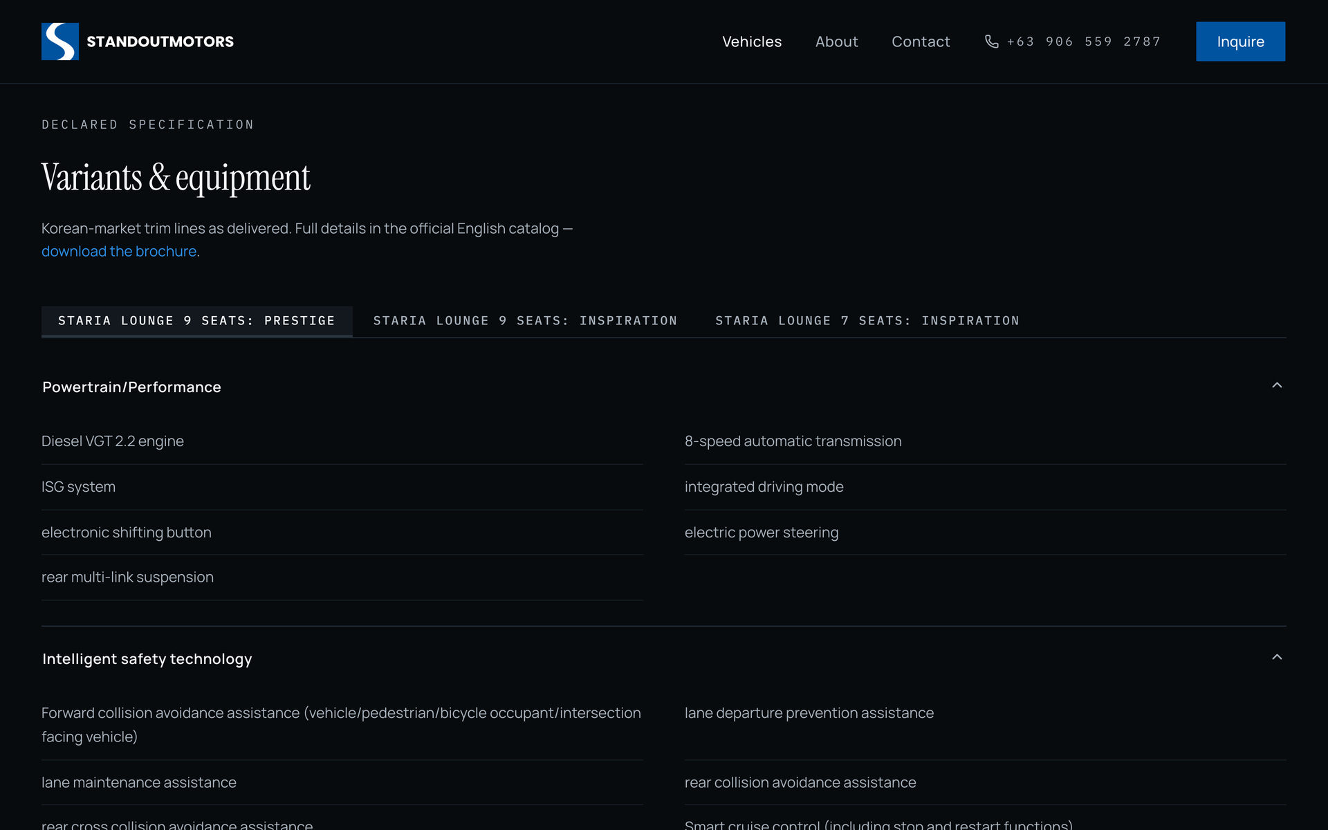Click the Powertrain/Performance heading
The height and width of the screenshot is (830, 1328).
(131, 387)
